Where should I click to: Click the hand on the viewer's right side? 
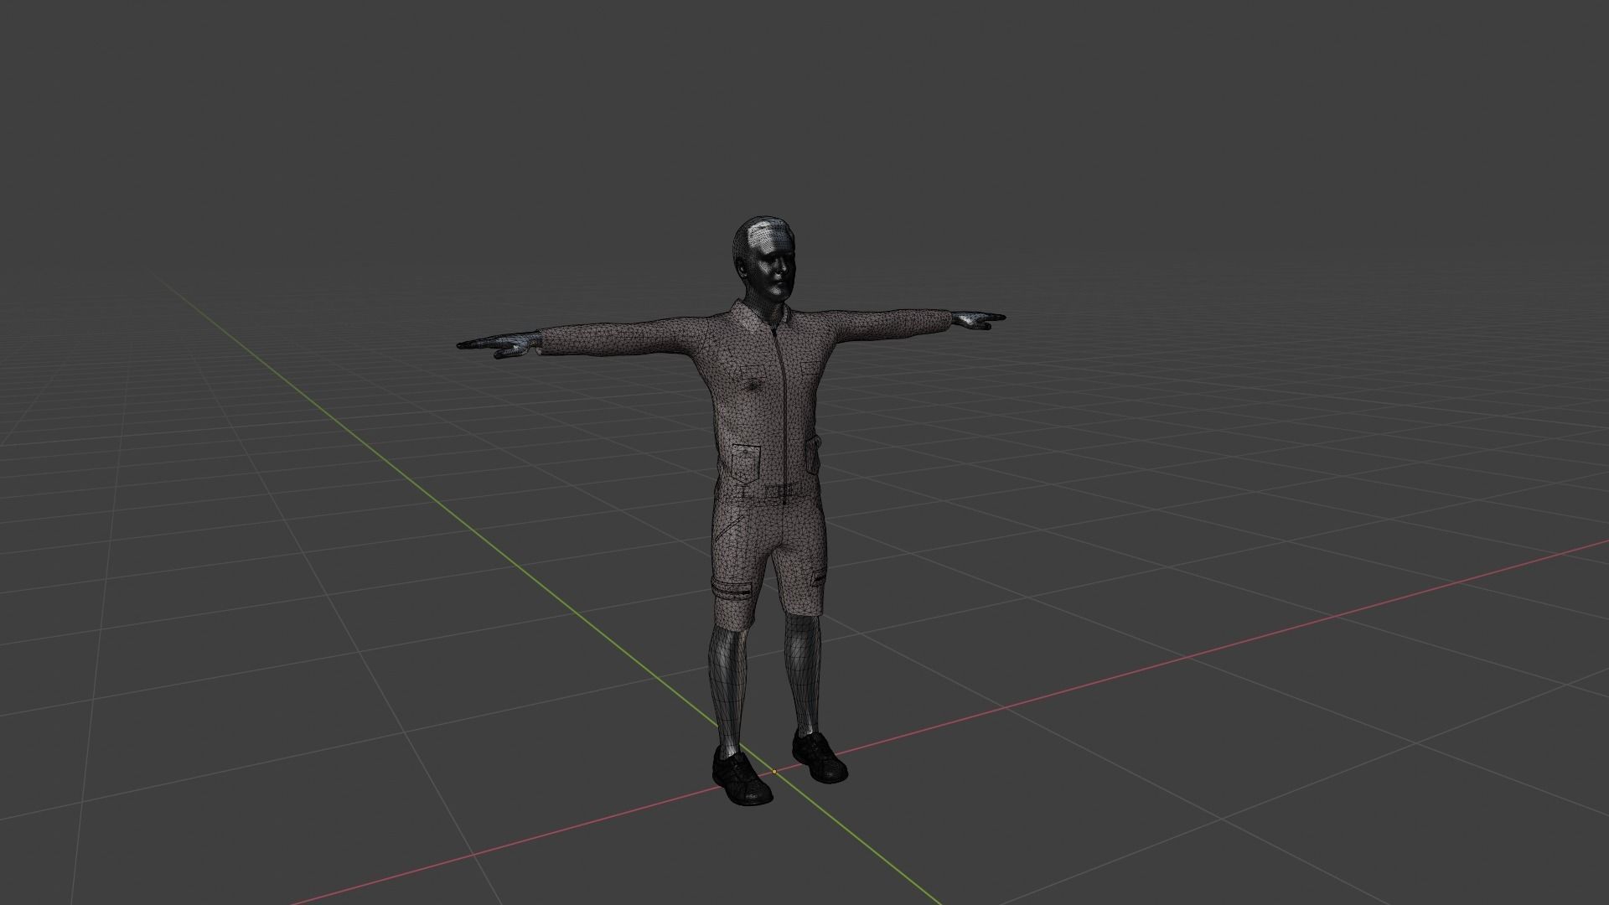[977, 318]
